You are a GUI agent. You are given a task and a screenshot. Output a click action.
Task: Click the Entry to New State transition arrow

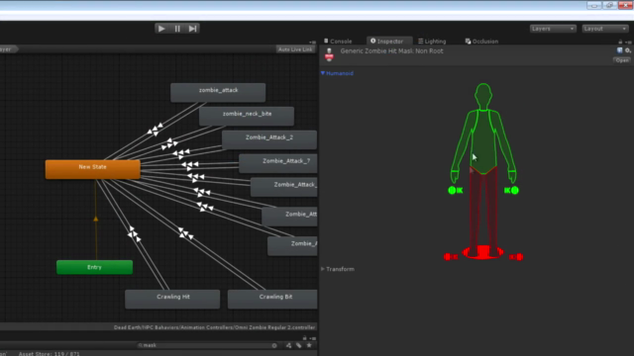tap(96, 219)
